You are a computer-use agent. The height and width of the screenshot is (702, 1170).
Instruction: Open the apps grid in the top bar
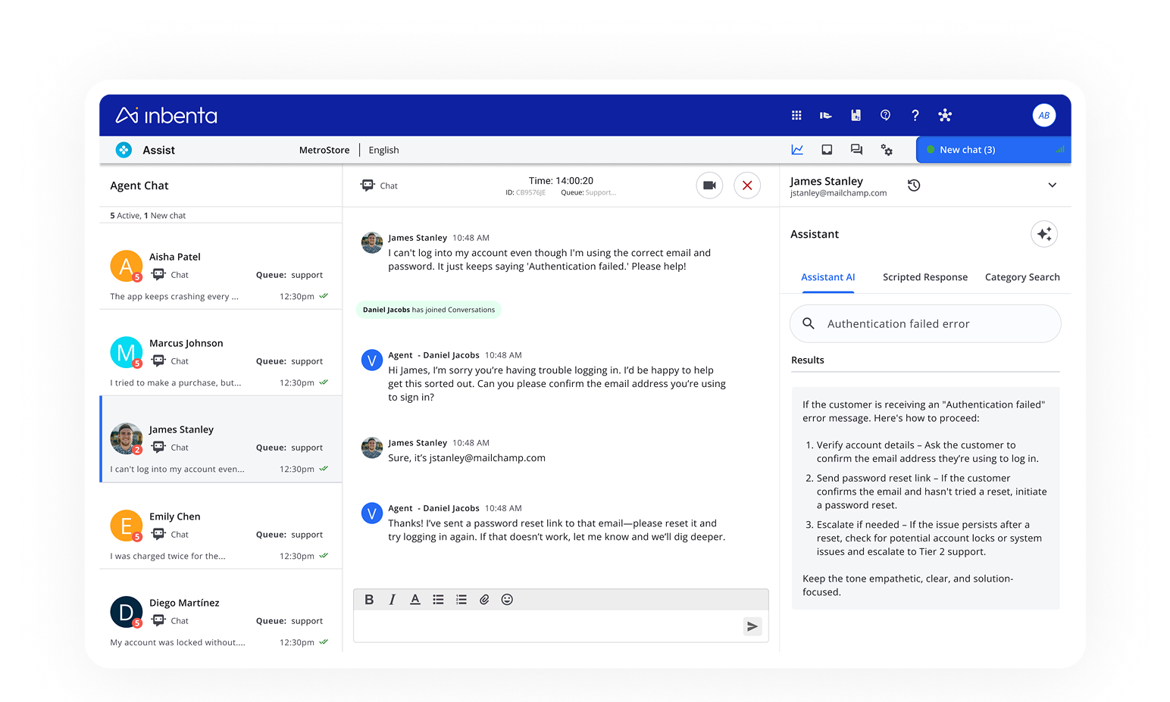tap(796, 115)
